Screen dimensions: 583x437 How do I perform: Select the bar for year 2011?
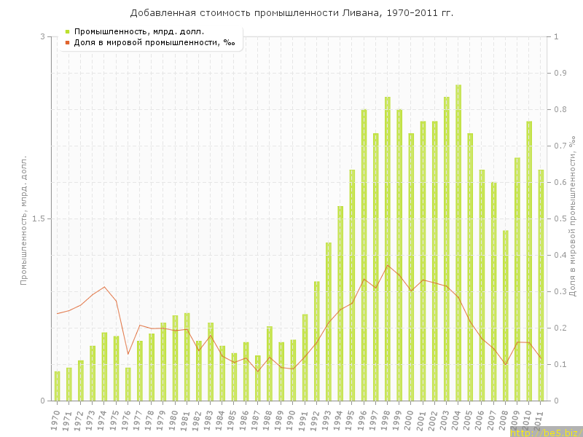pos(541,285)
